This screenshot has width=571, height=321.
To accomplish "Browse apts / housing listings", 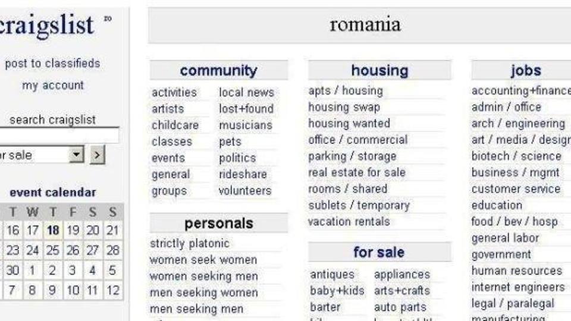I will coord(346,90).
